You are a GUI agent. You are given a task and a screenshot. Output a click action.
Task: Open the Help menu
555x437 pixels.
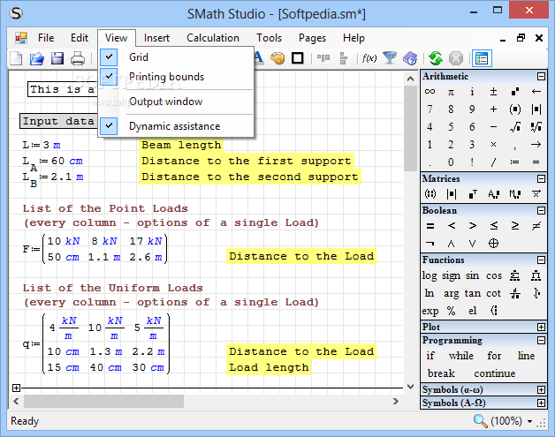354,38
